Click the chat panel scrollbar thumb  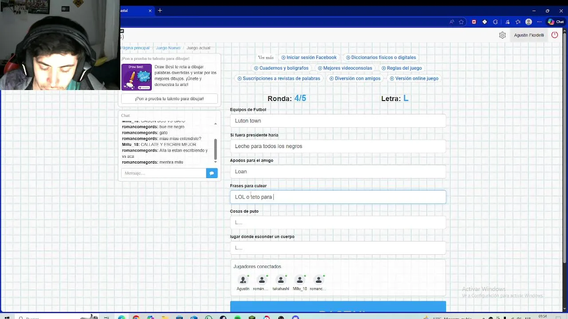coord(216,149)
